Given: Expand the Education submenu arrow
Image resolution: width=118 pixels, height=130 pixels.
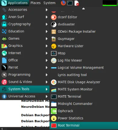Looking at the screenshot, I should (46, 31).
